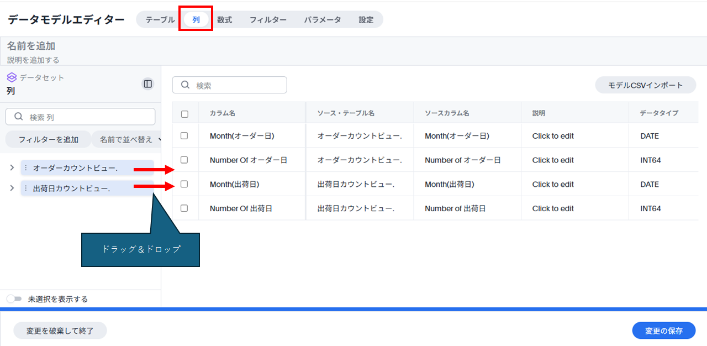Open the 数式 tab

[225, 20]
